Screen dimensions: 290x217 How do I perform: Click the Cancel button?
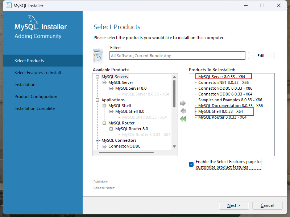[267, 205]
